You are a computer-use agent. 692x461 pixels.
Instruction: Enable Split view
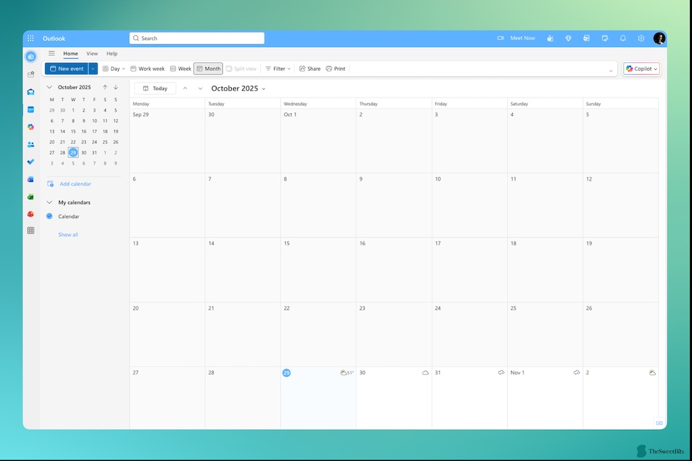click(x=241, y=69)
